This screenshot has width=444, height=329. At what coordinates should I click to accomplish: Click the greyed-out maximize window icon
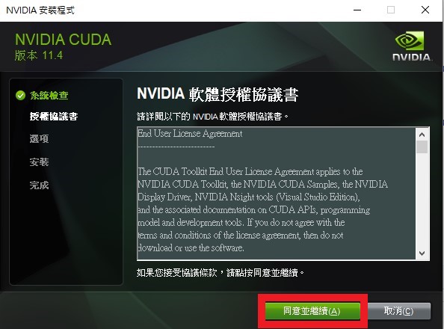pos(391,10)
